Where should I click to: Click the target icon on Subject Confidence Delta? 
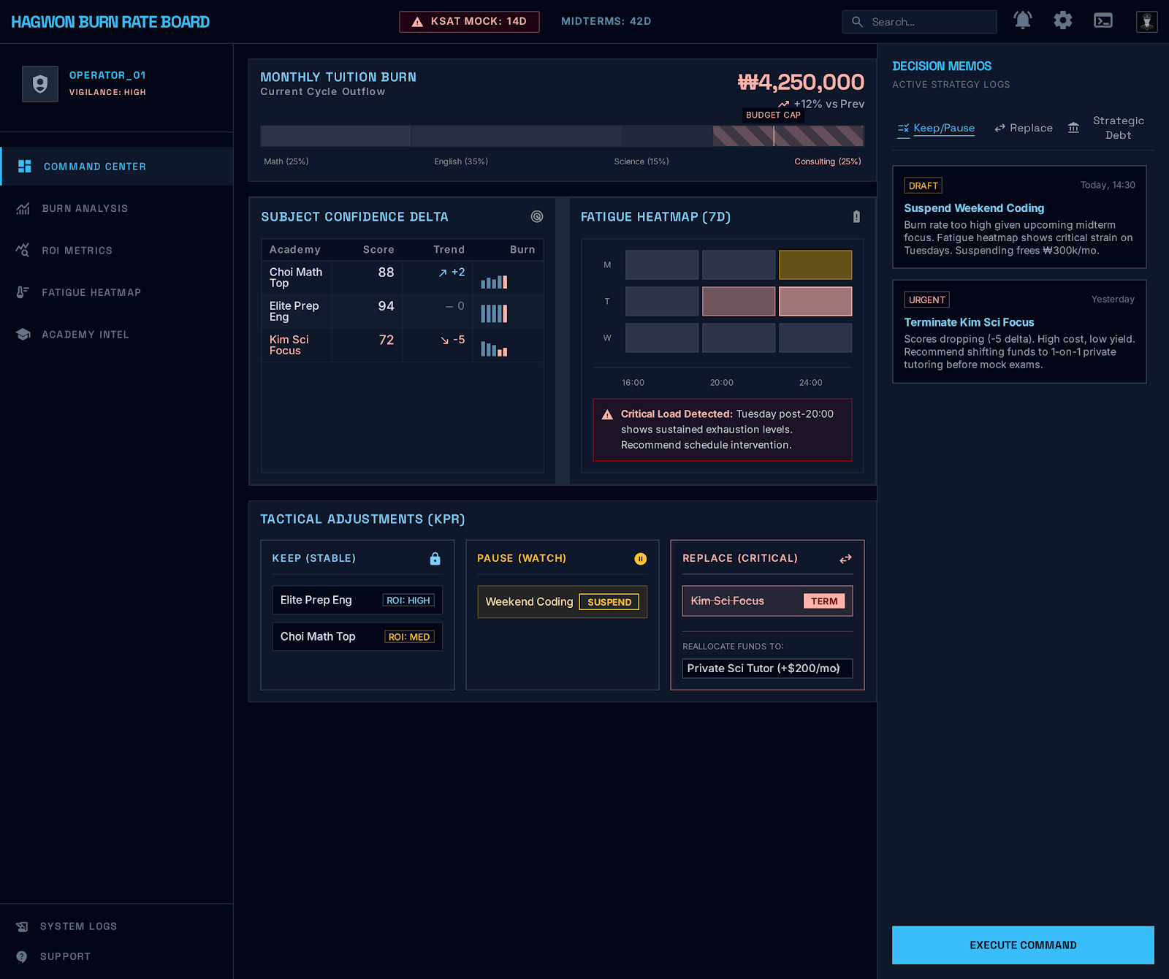click(x=537, y=217)
